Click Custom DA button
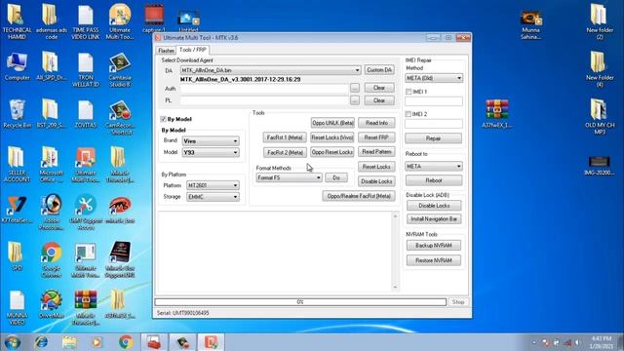This screenshot has height=351, width=624. (x=379, y=70)
